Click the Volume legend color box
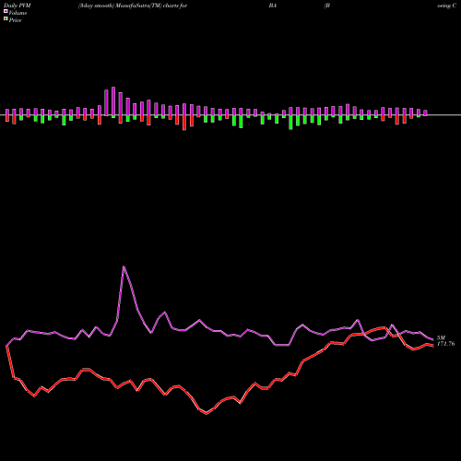461x461 pixels. pyautogui.click(x=6, y=12)
